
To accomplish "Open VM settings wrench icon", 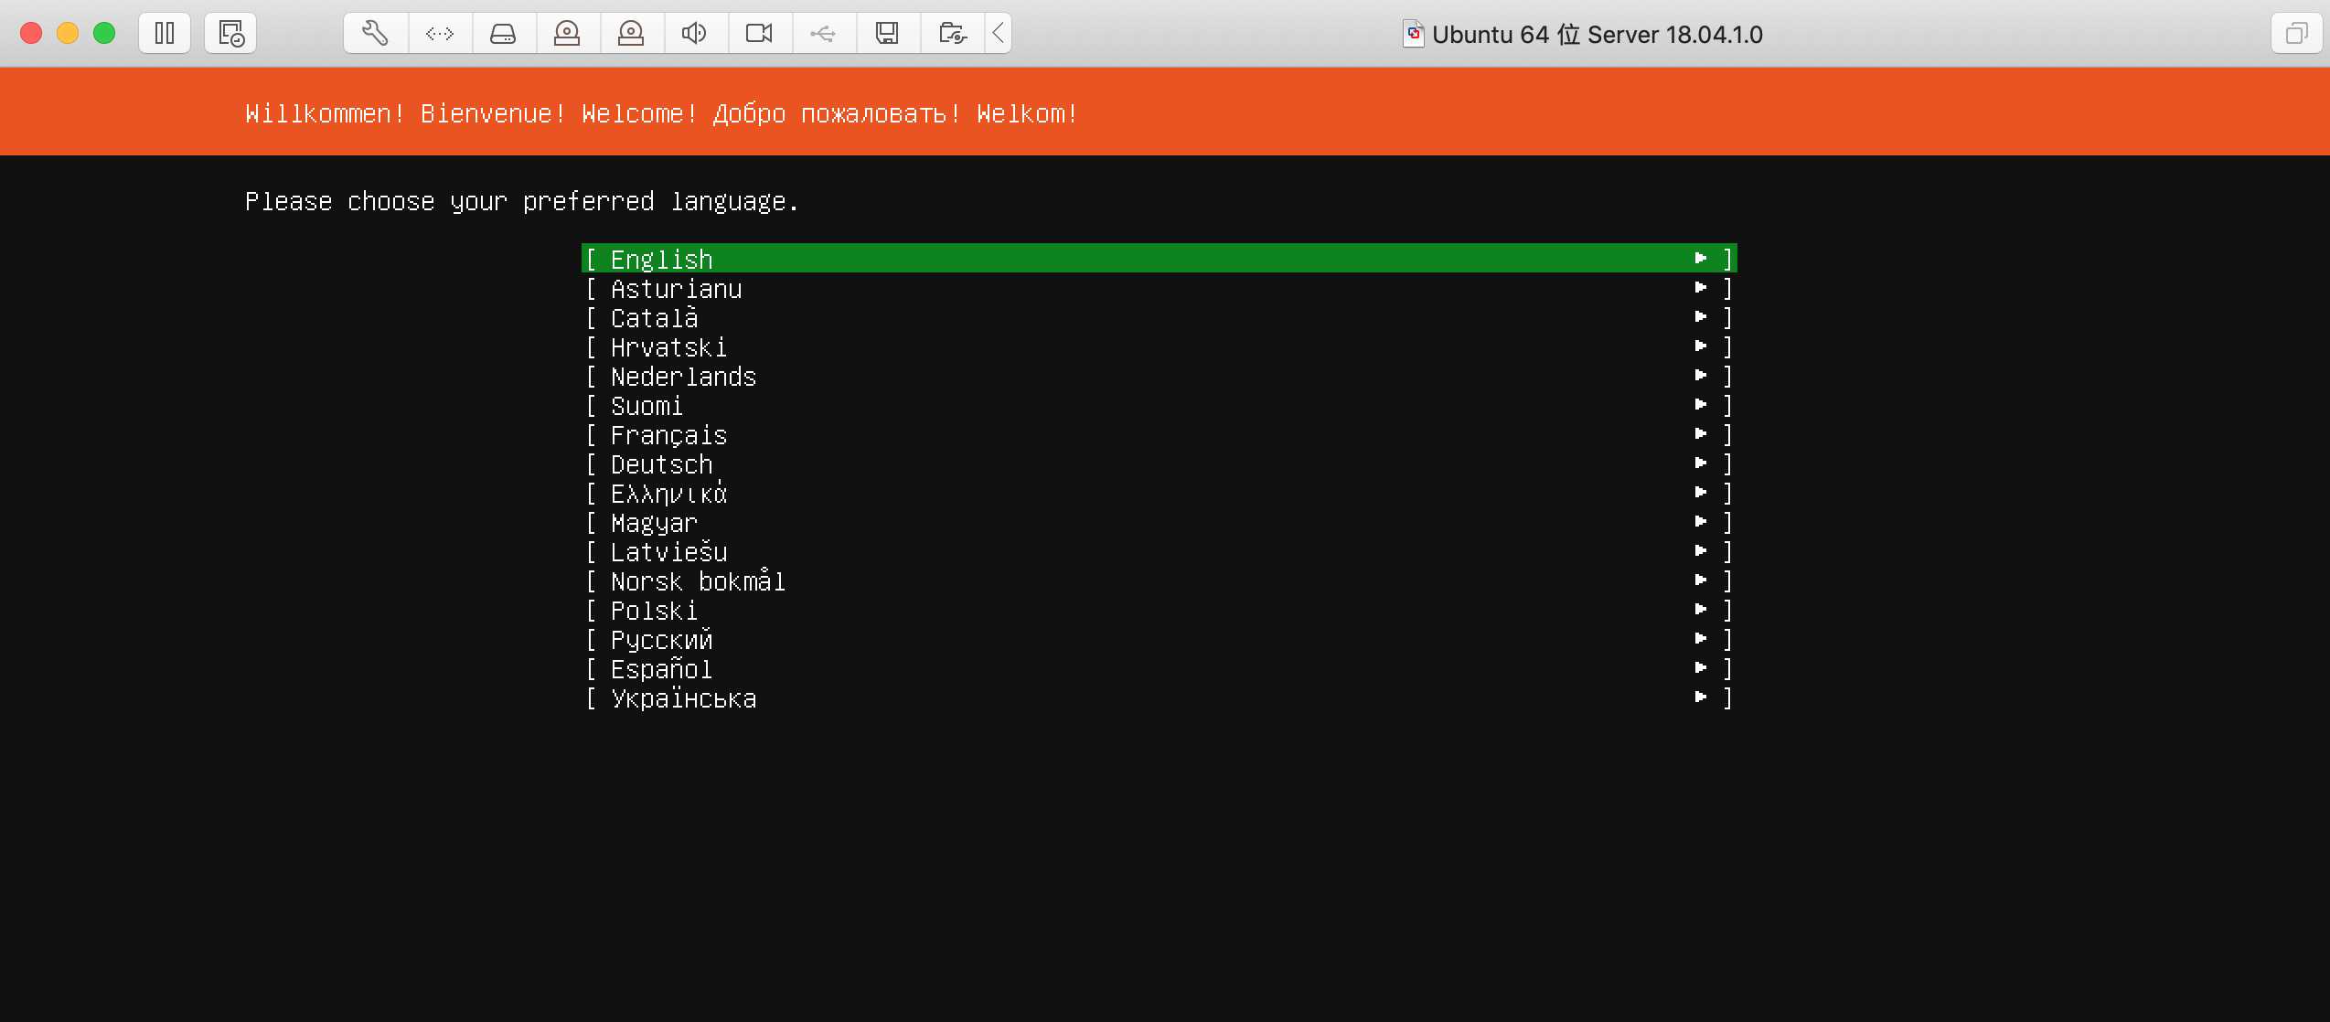I will tap(375, 34).
